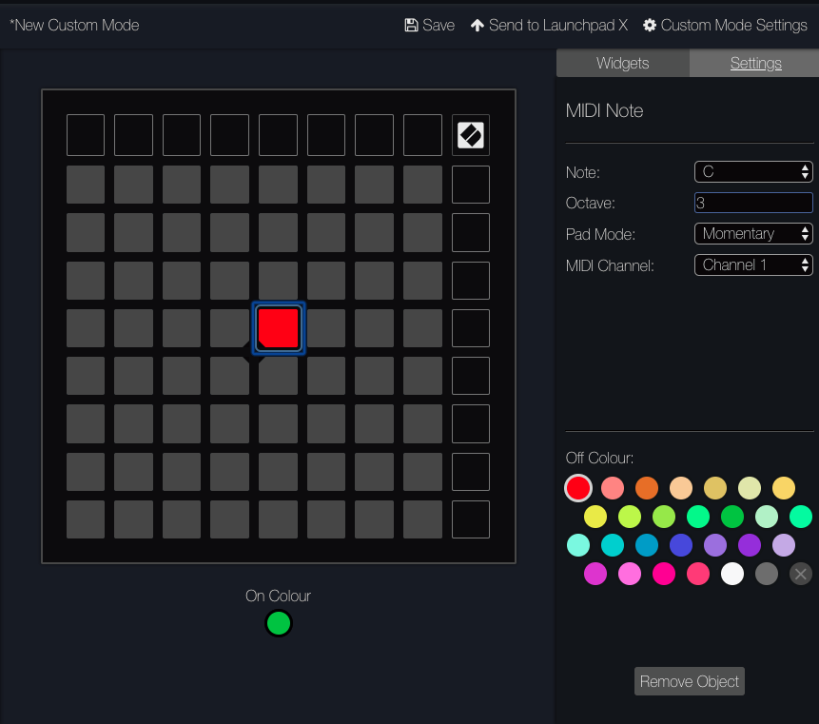Viewport: 819px width, 724px height.
Task: Select the salmon pink Off Colour swatch
Action: tap(613, 488)
